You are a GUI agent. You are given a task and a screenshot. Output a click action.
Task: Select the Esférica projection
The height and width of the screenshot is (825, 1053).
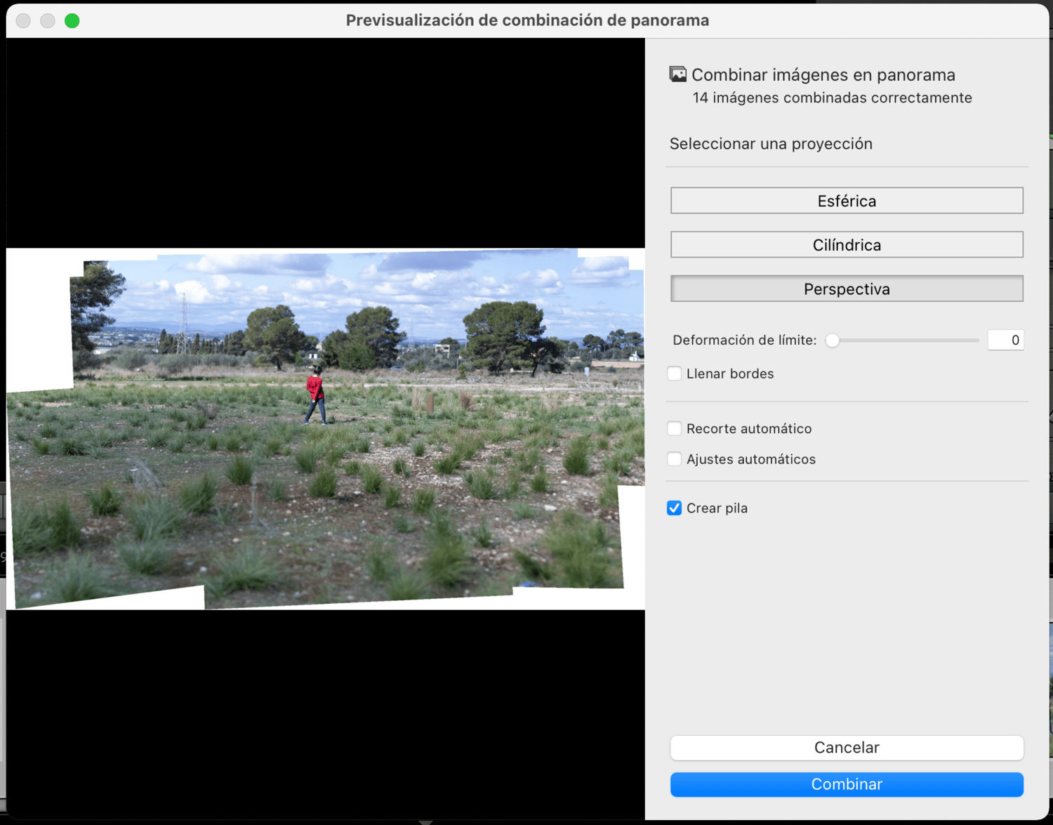pos(847,201)
